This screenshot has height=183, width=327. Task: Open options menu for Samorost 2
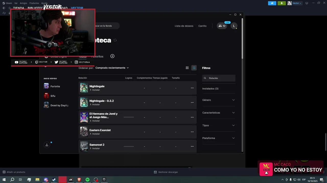pyautogui.click(x=192, y=146)
